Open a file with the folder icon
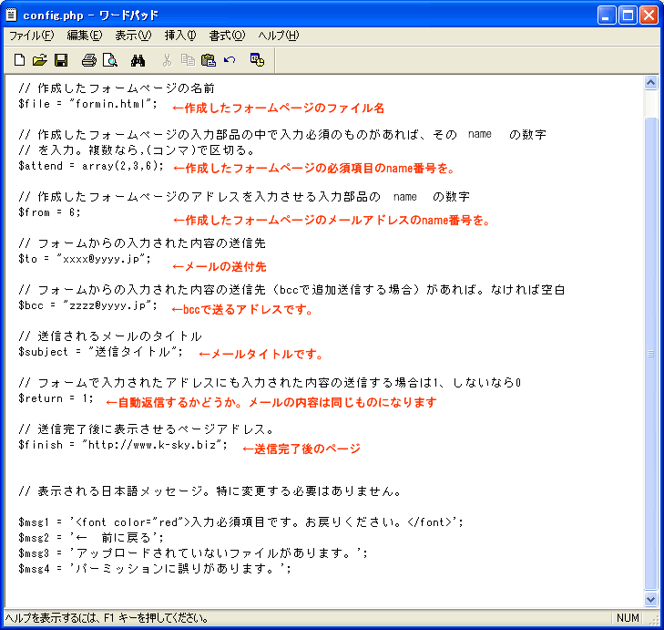Screen dimensions: 664x630 point(40,61)
